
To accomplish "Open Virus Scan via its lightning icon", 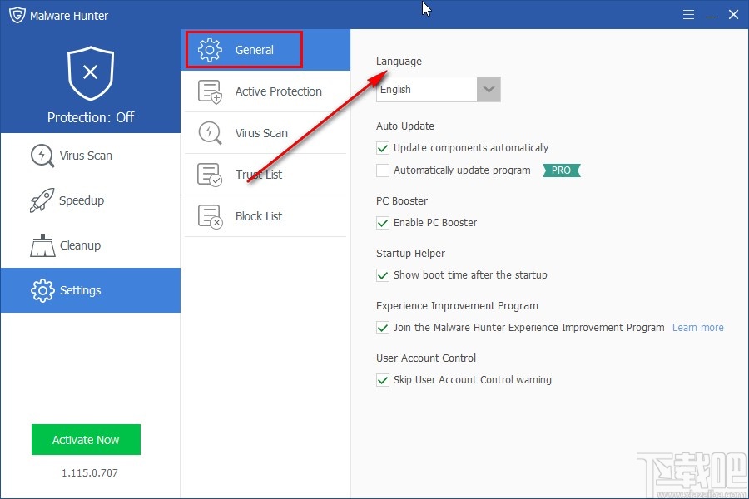I will point(42,155).
